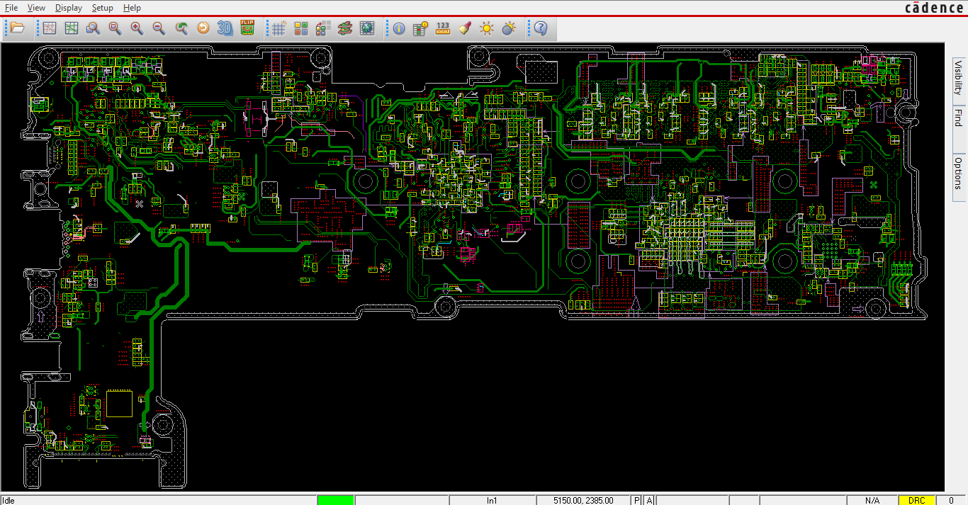968x505 pixels.
Task: Open the 3D viewer
Action: click(x=225, y=28)
